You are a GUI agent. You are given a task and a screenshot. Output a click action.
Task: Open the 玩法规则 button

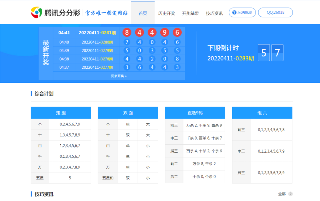click(x=242, y=13)
